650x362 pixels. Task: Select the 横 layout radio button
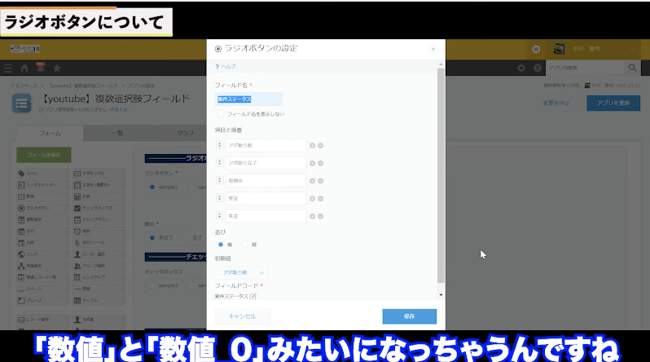pyautogui.click(x=221, y=244)
